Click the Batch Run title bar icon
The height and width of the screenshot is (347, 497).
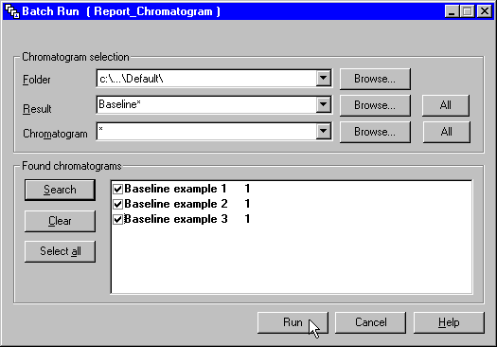[12, 11]
